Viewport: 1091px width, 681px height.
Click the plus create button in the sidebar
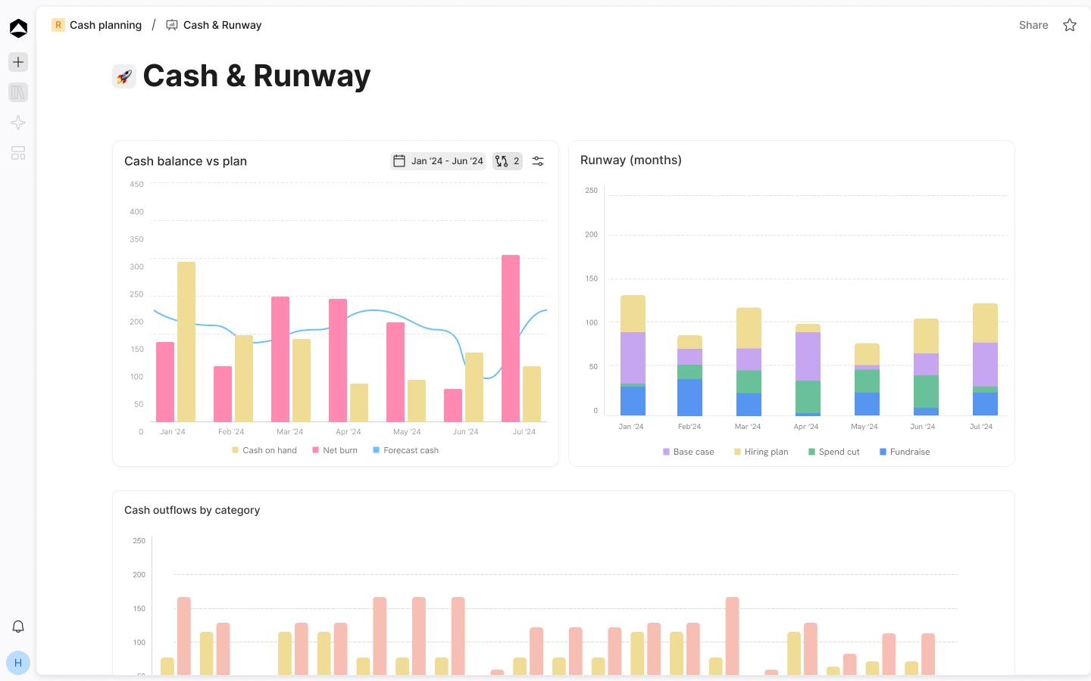click(x=18, y=62)
